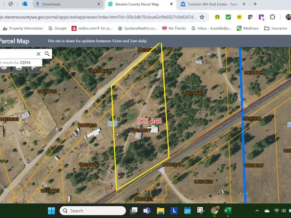The image size is (291, 218).
Task: Bookmark this page with the star icon
Action: 202,17
